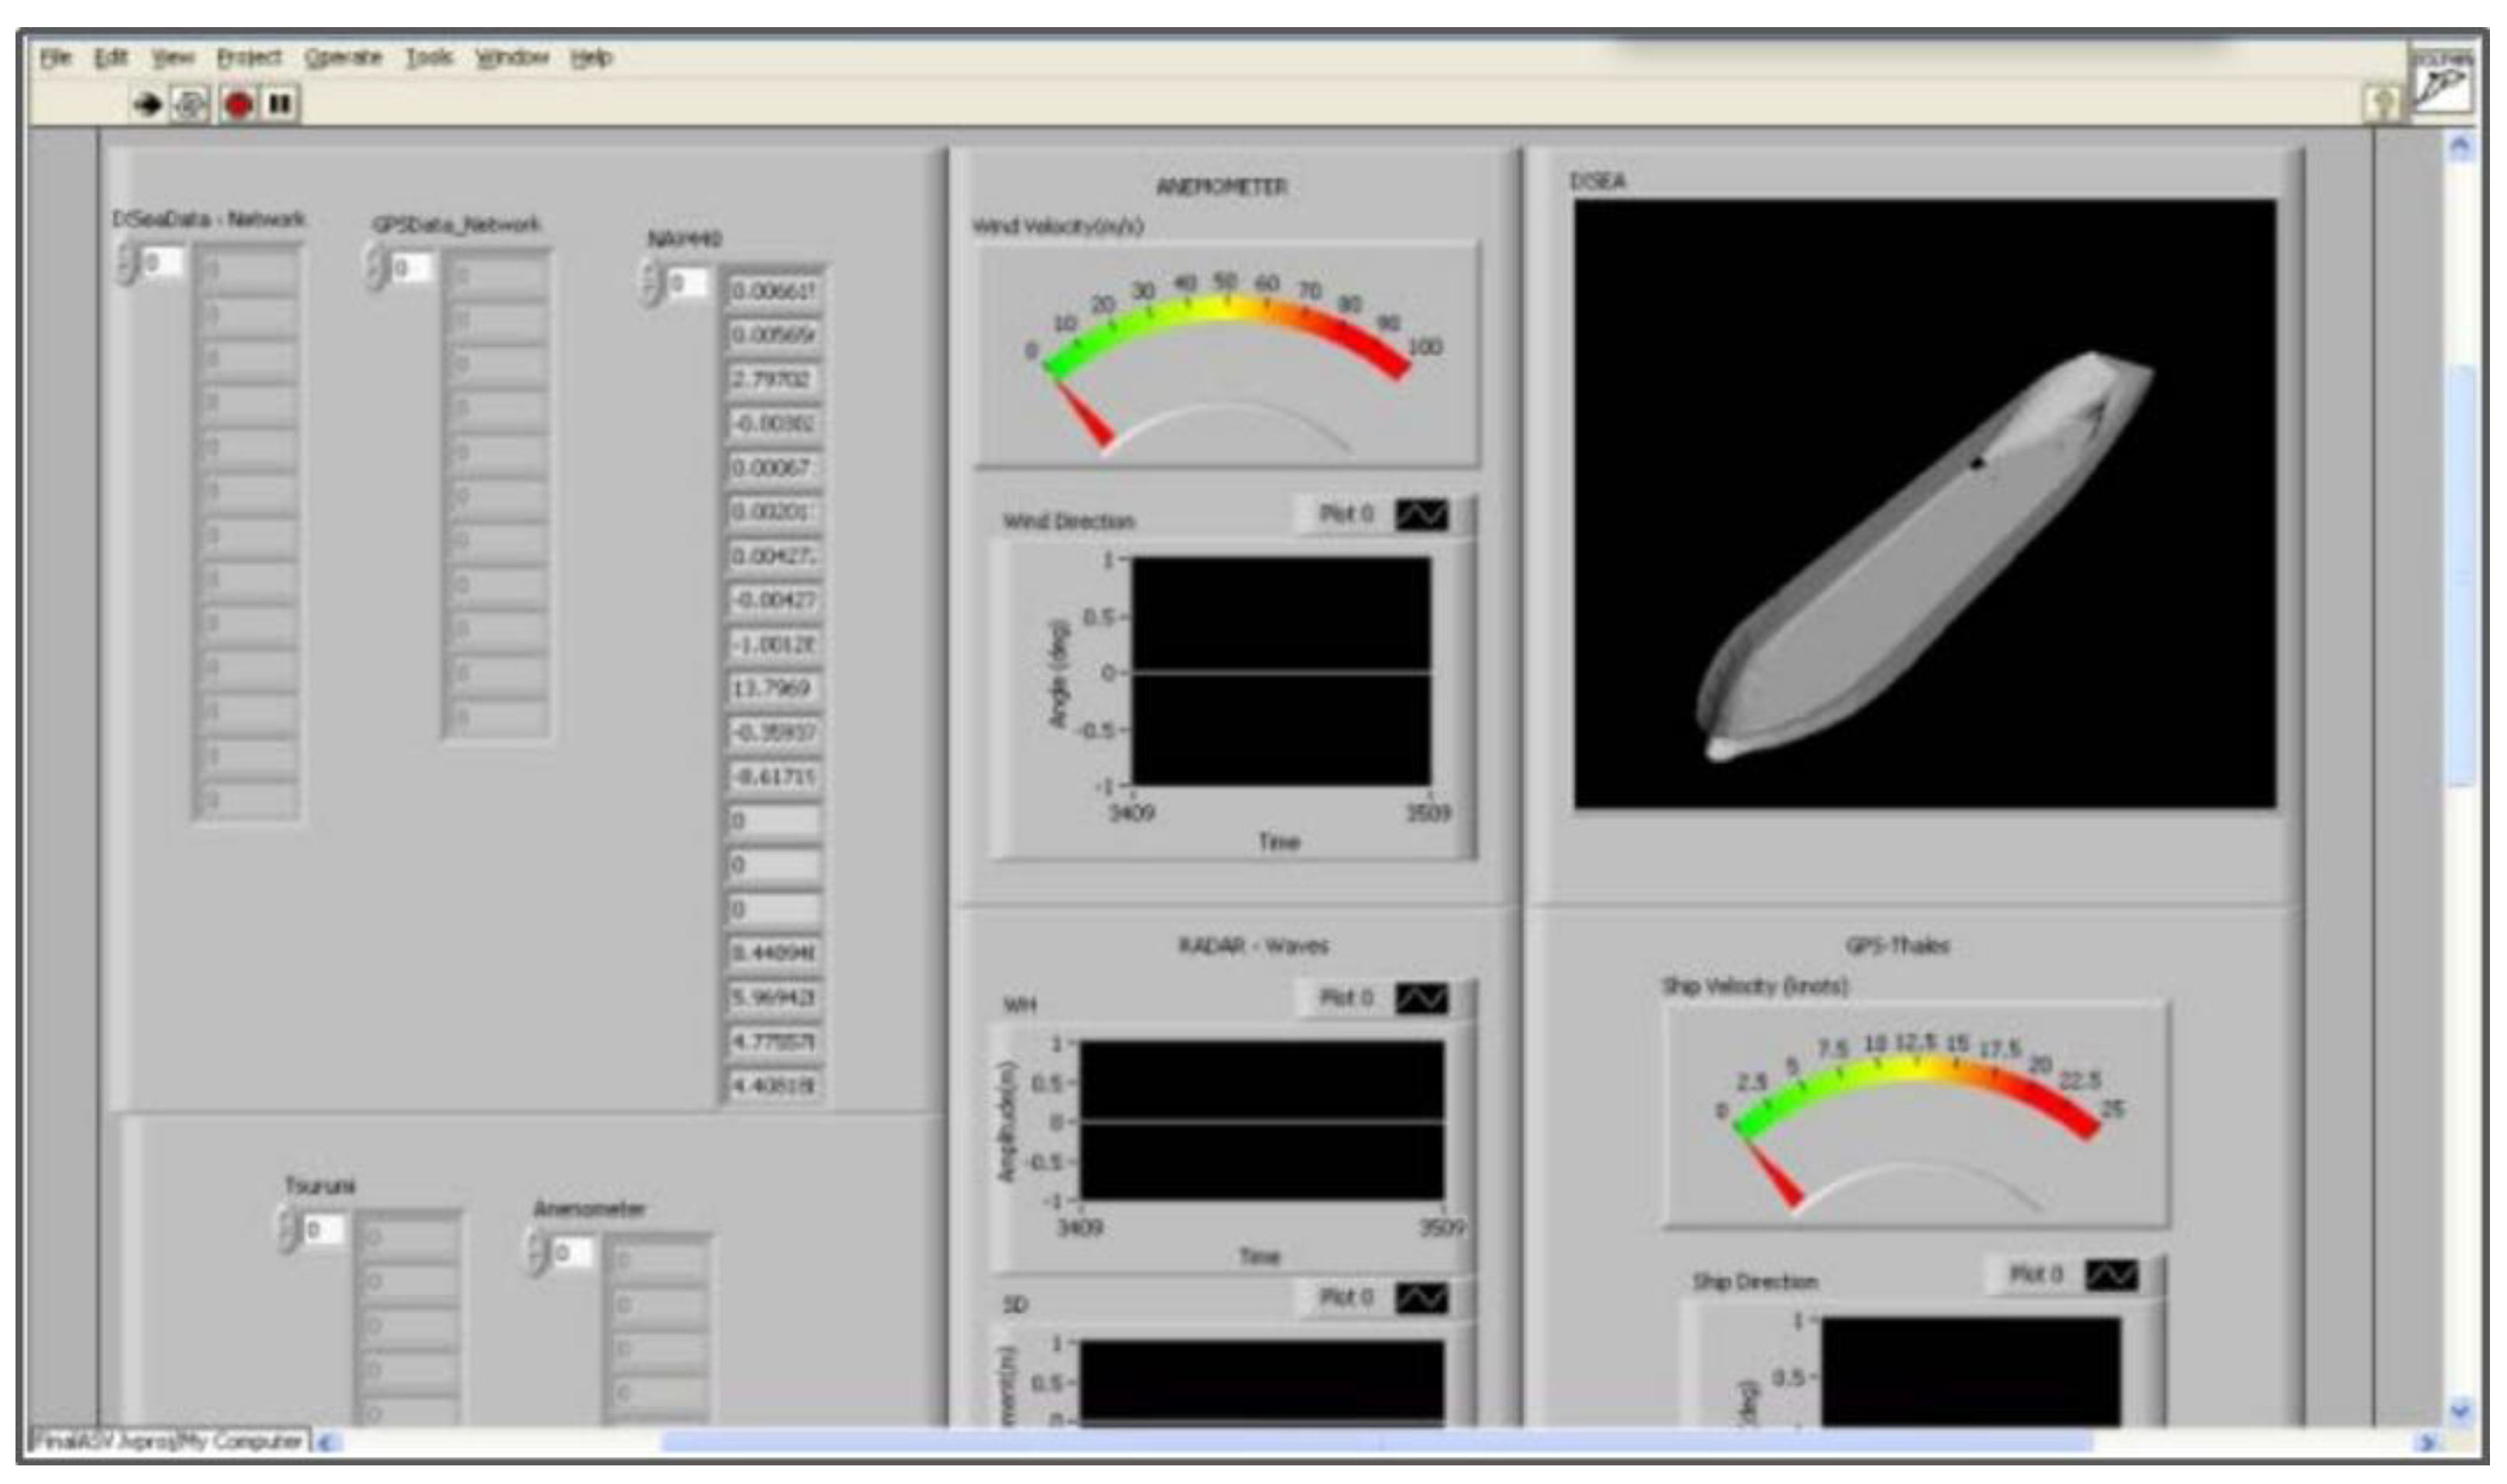2507x1484 pixels.
Task: Click the SD Plot 0 legend swatch
Action: point(1422,1298)
